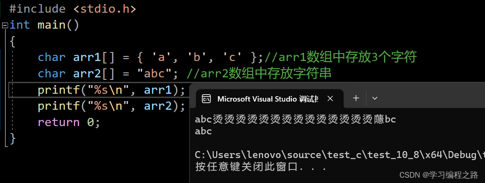
Task: Click the #include <stdio.h> line
Action: coord(73,9)
